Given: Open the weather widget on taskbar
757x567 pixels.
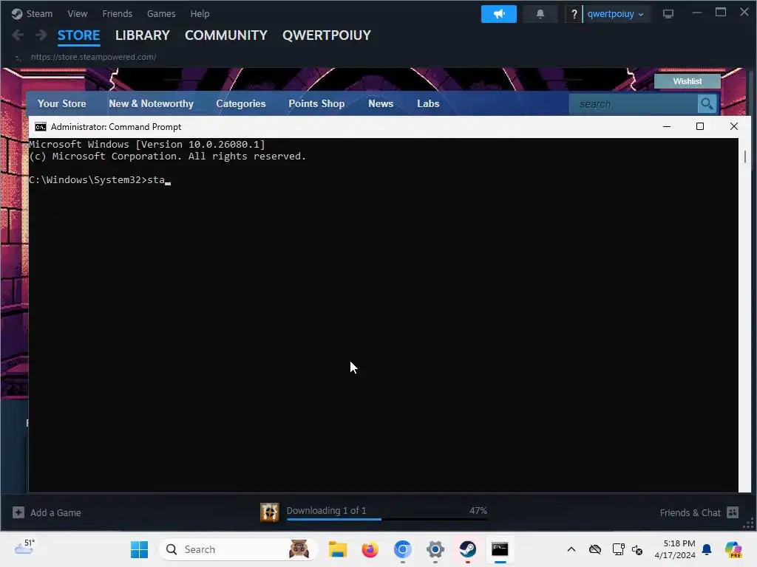Looking at the screenshot, I should click(x=24, y=546).
